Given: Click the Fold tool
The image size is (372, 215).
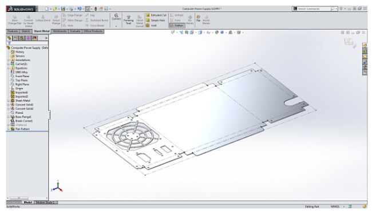Looking at the screenshot, I should coord(175,21).
